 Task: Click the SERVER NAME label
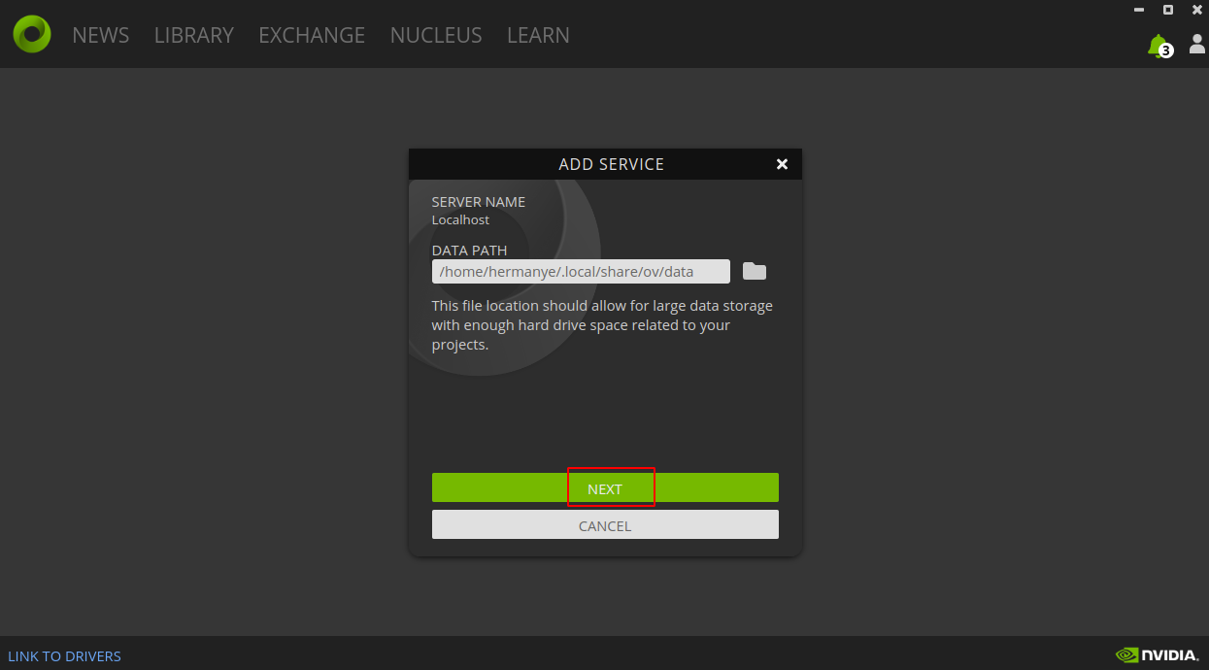[479, 202]
